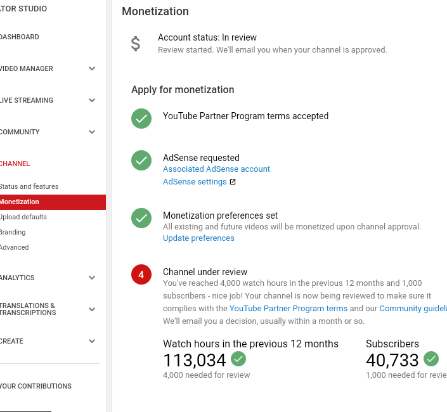Expand the Video Manager section chevron
447x412 pixels.
pos(92,68)
